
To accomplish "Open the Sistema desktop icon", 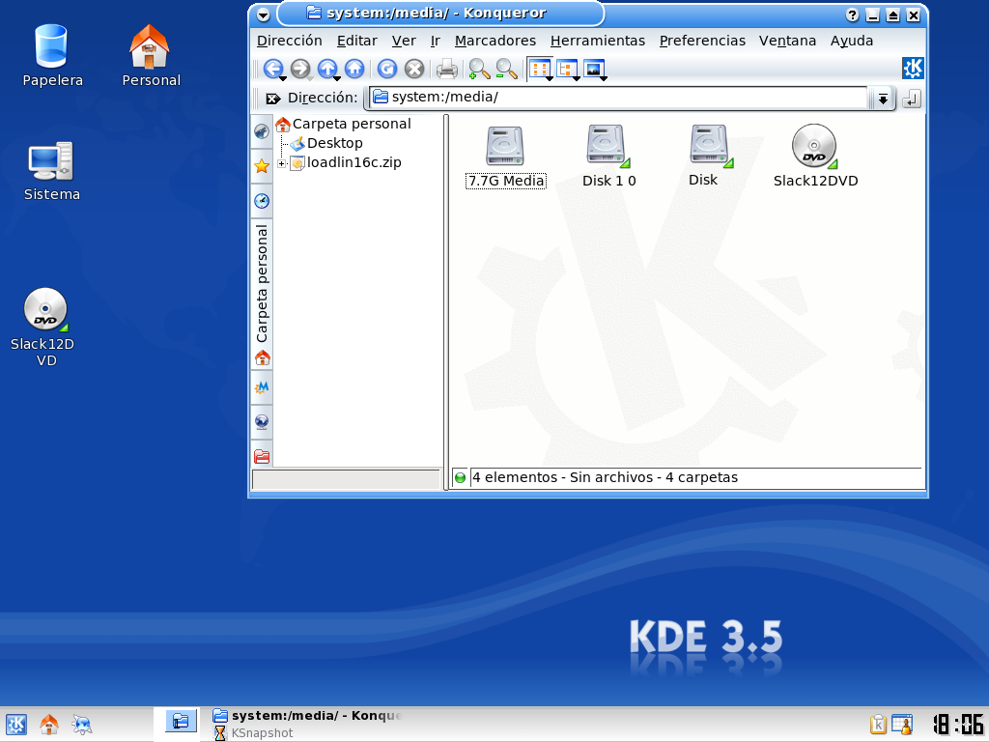I will (52, 172).
